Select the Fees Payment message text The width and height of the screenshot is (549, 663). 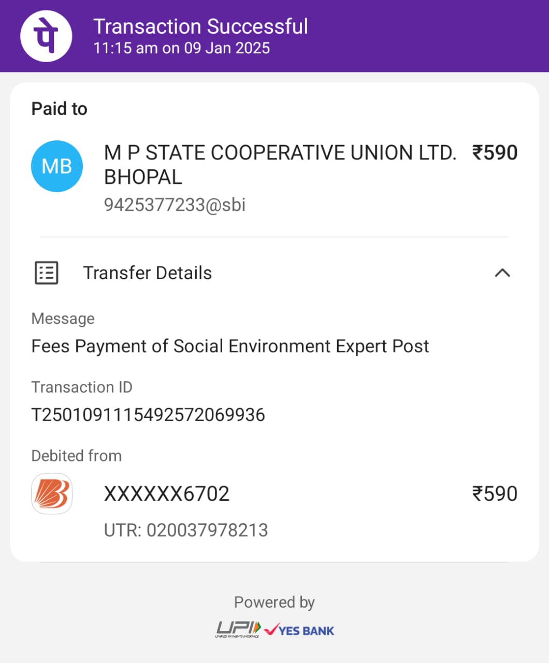pos(230,346)
